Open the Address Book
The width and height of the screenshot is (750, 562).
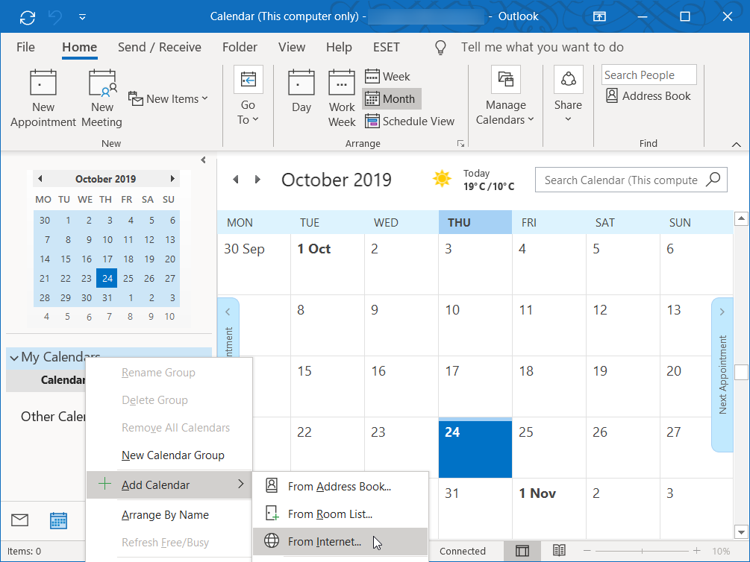pyautogui.click(x=648, y=95)
